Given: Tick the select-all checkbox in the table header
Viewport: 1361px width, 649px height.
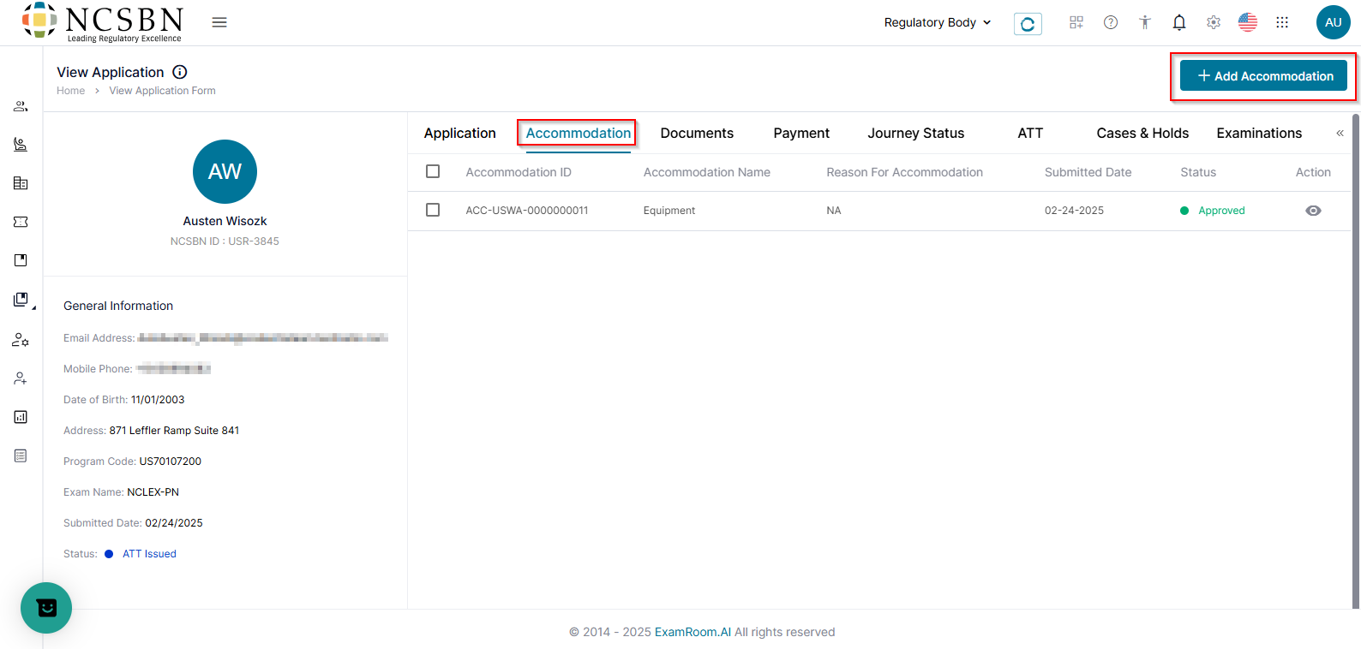Looking at the screenshot, I should tap(433, 171).
